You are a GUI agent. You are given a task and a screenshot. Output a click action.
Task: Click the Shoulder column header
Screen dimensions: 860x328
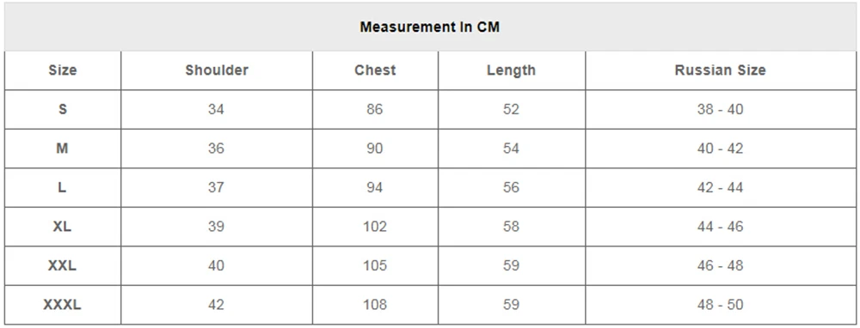(x=217, y=70)
